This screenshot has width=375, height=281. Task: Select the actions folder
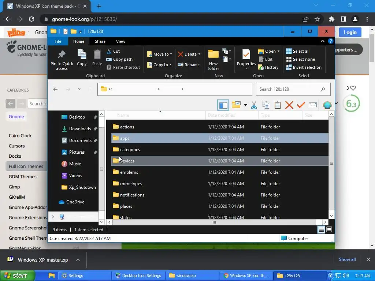tap(220, 127)
